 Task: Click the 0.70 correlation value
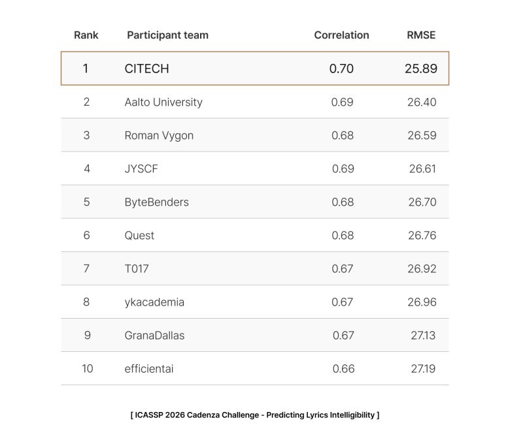click(341, 69)
